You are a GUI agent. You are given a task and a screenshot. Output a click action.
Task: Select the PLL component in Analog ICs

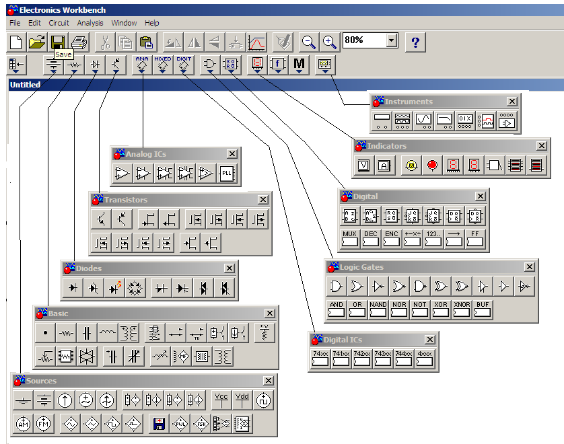[x=227, y=174]
